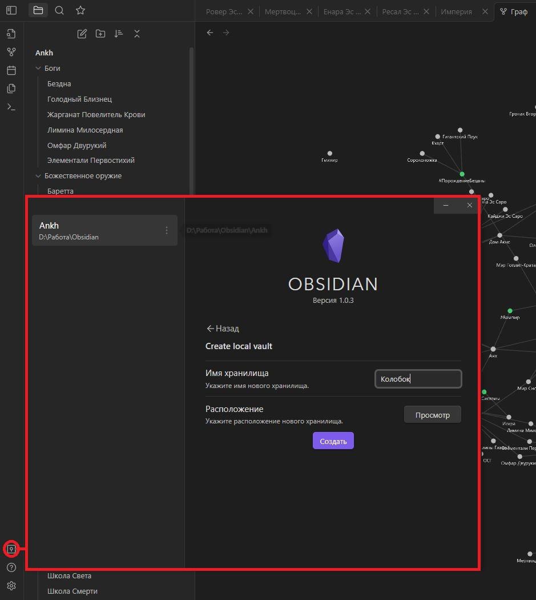Open the Ankh vault options menu
Image resolution: width=536 pixels, height=600 pixels.
coord(167,230)
